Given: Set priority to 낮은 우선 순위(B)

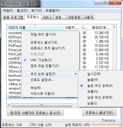Looking at the screenshot, I should pyautogui.click(x=100, y=97).
